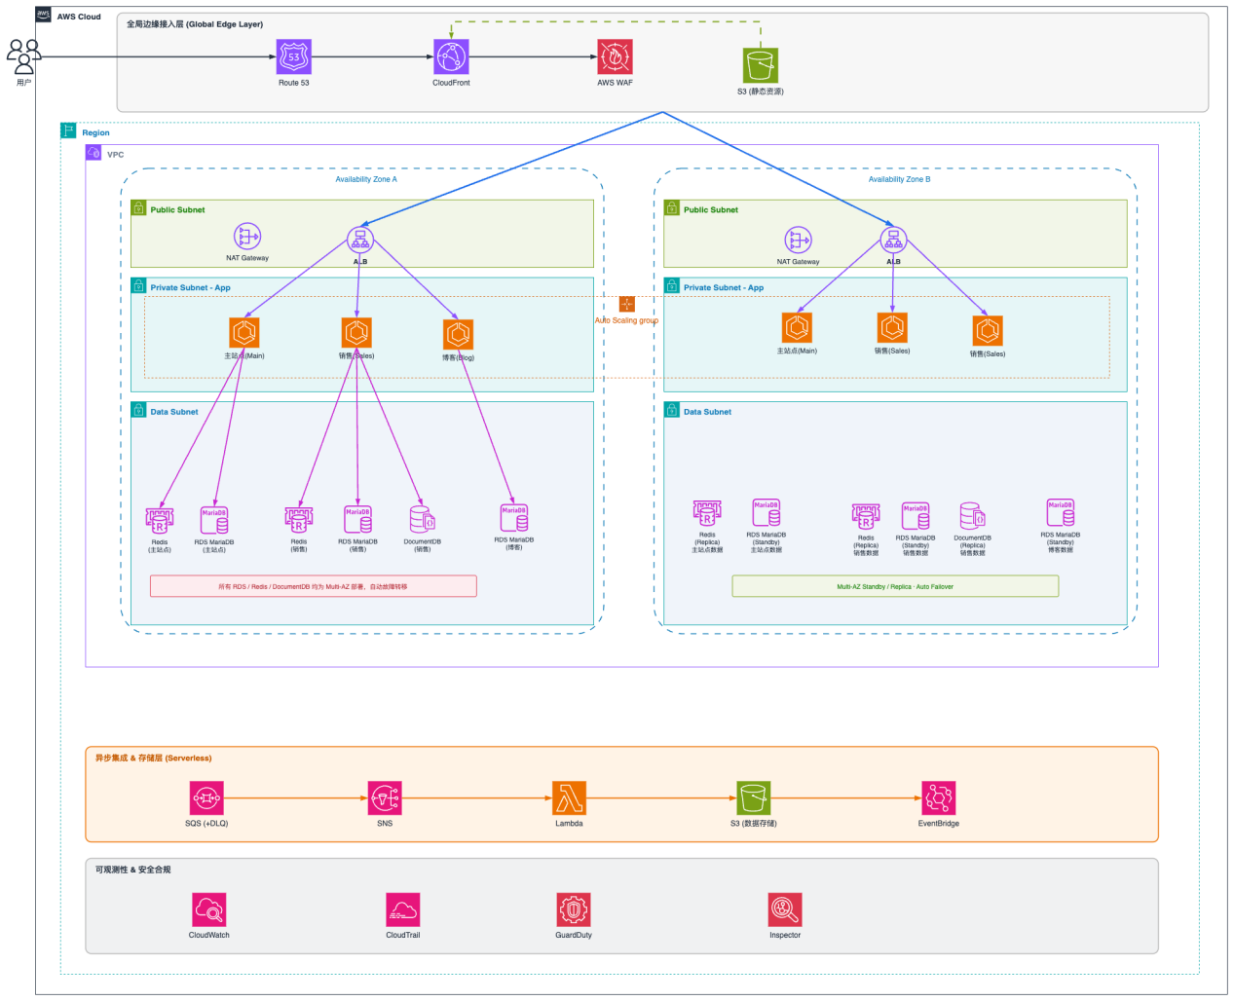Screen dimensions: 1234x1001
Task: Select Redis (Replica) 主站点数据 icon
Action: click(707, 514)
